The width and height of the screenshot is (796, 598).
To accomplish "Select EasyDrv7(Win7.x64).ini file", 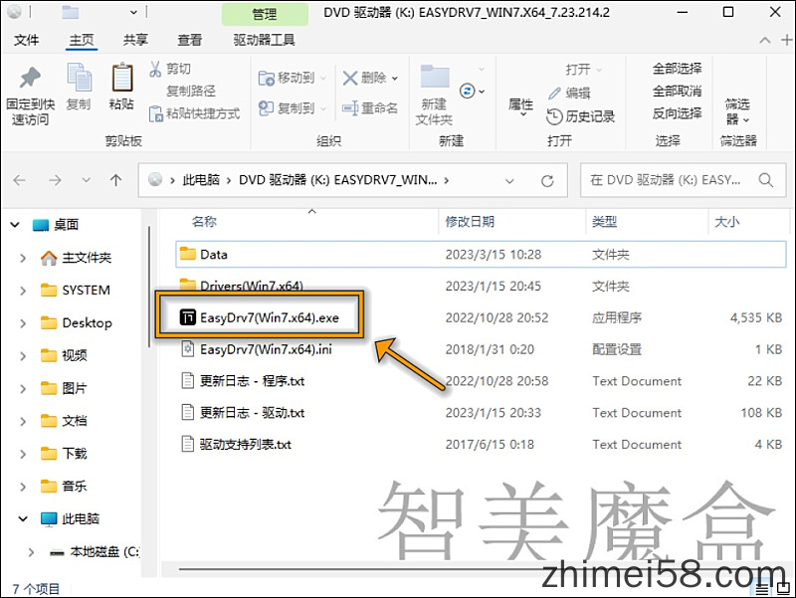I will pos(257,349).
